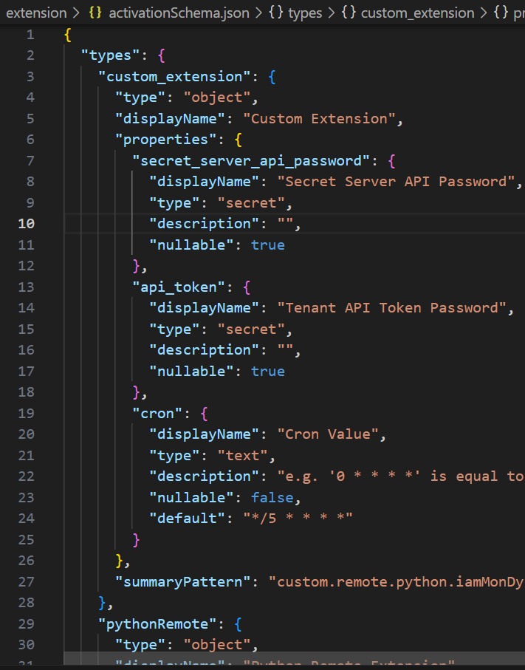Click the summaryPattern key
This screenshot has height=670, width=525.
183,581
